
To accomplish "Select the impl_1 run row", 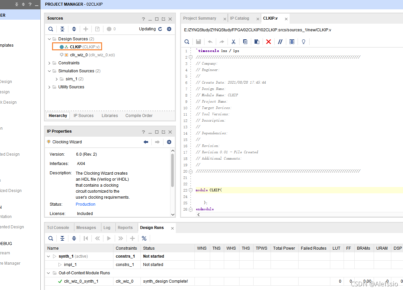I will tap(224, 265).
